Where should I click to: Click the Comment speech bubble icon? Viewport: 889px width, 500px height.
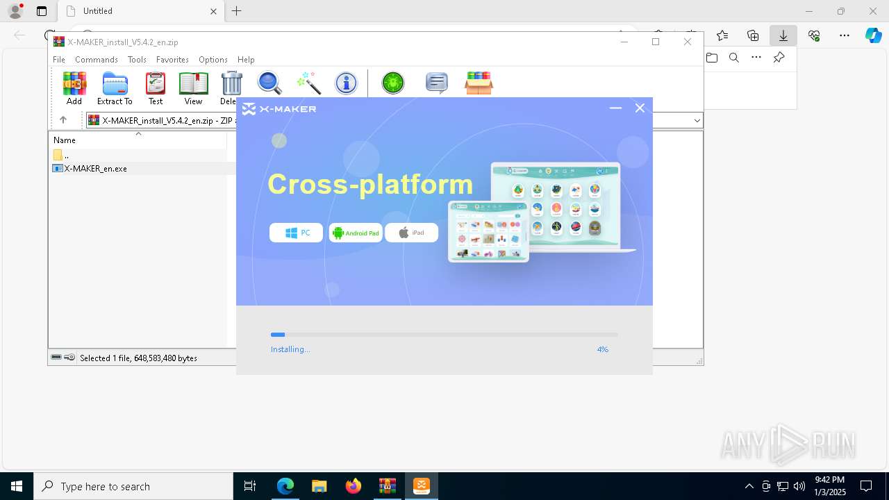[436, 83]
